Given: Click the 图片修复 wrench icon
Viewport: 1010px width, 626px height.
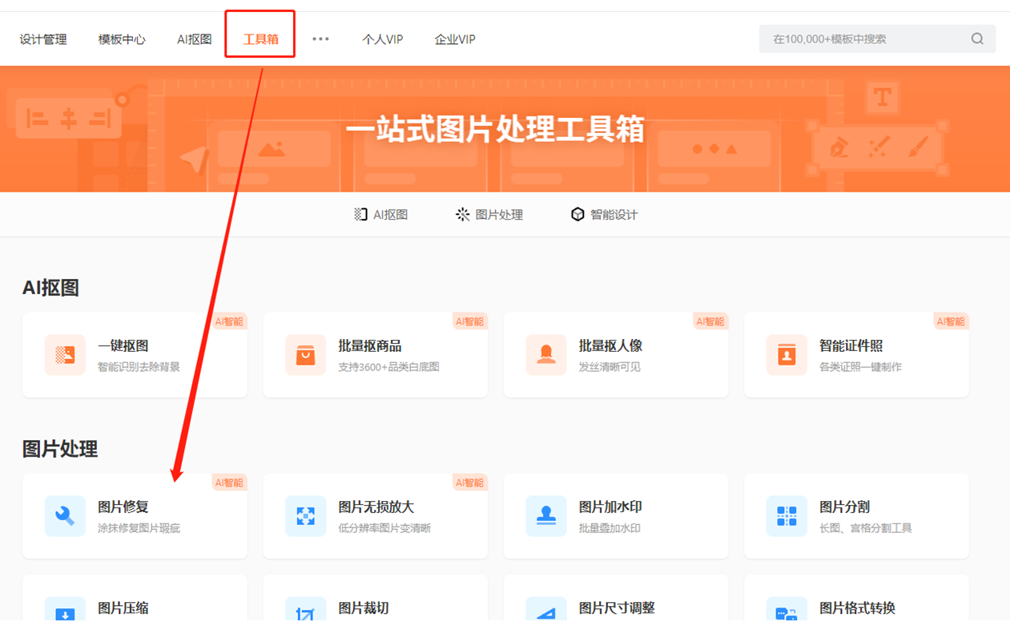Looking at the screenshot, I should pyautogui.click(x=65, y=516).
